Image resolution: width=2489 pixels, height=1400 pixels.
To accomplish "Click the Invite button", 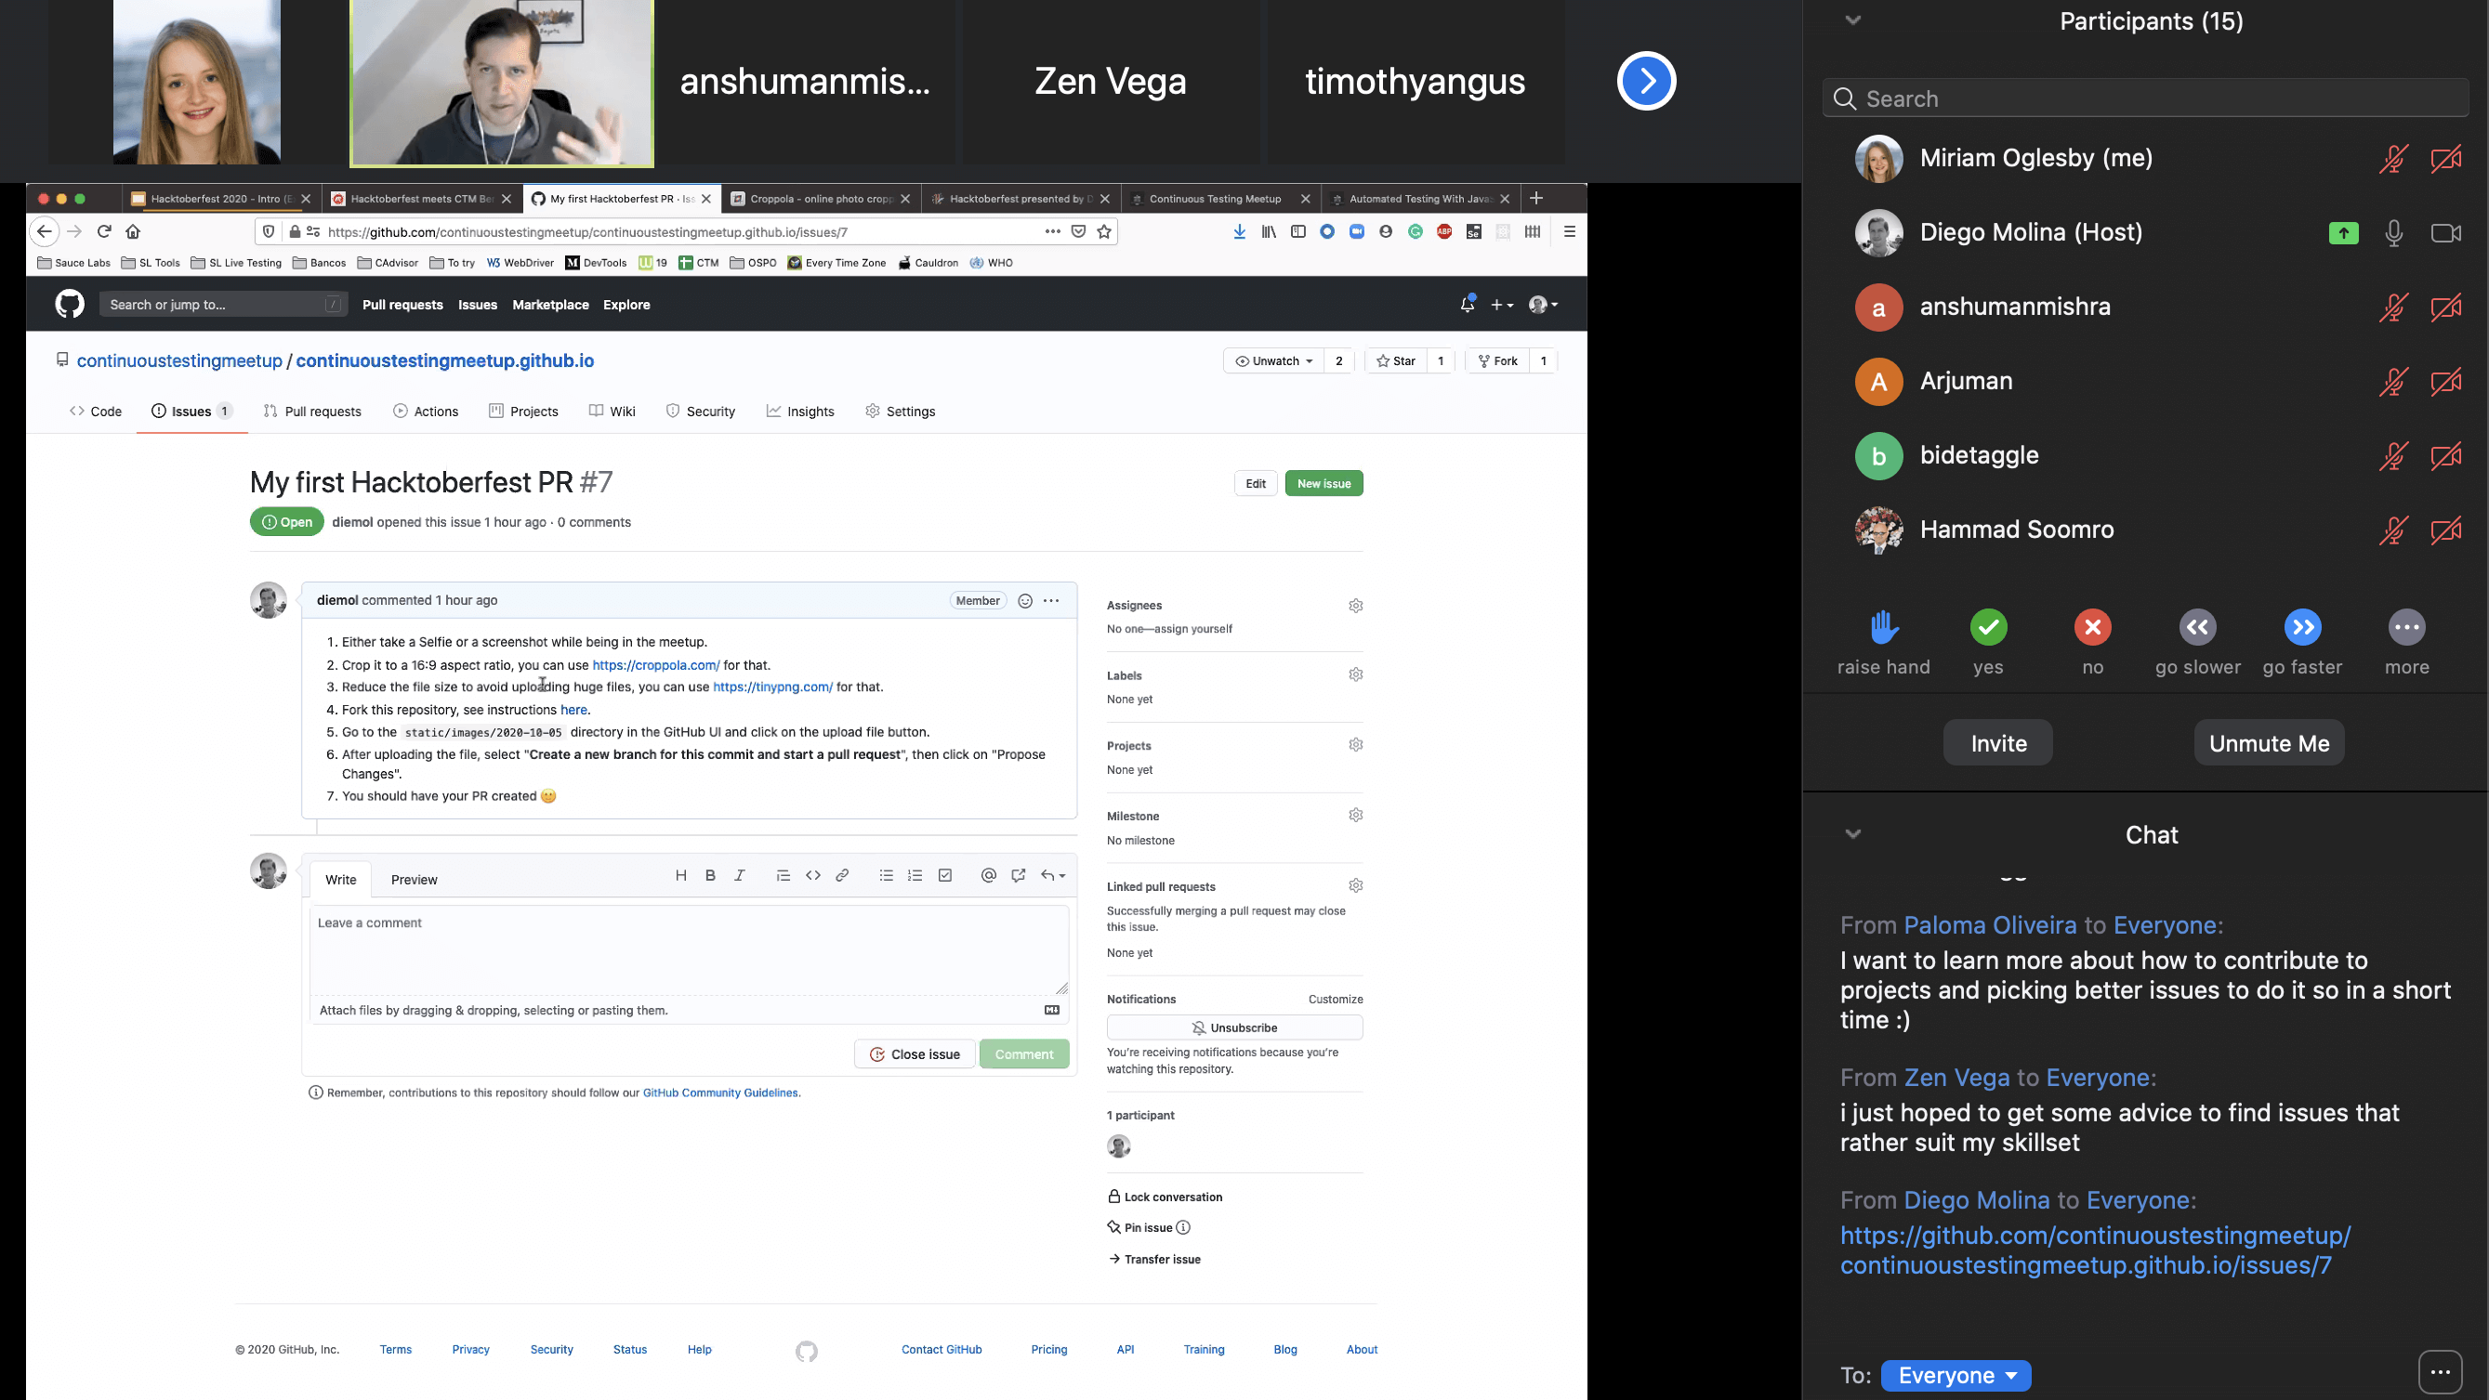I will point(1998,743).
